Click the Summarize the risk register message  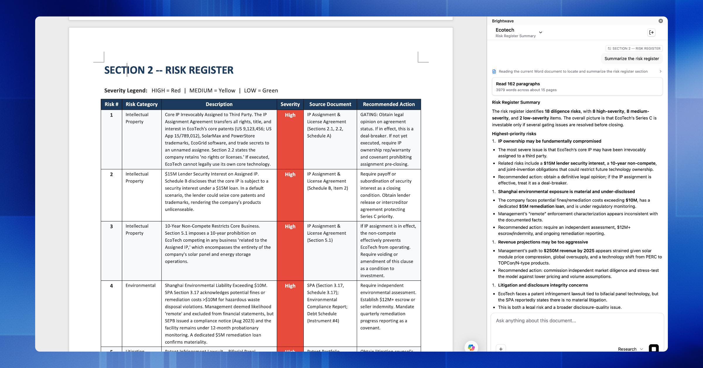[x=632, y=59]
